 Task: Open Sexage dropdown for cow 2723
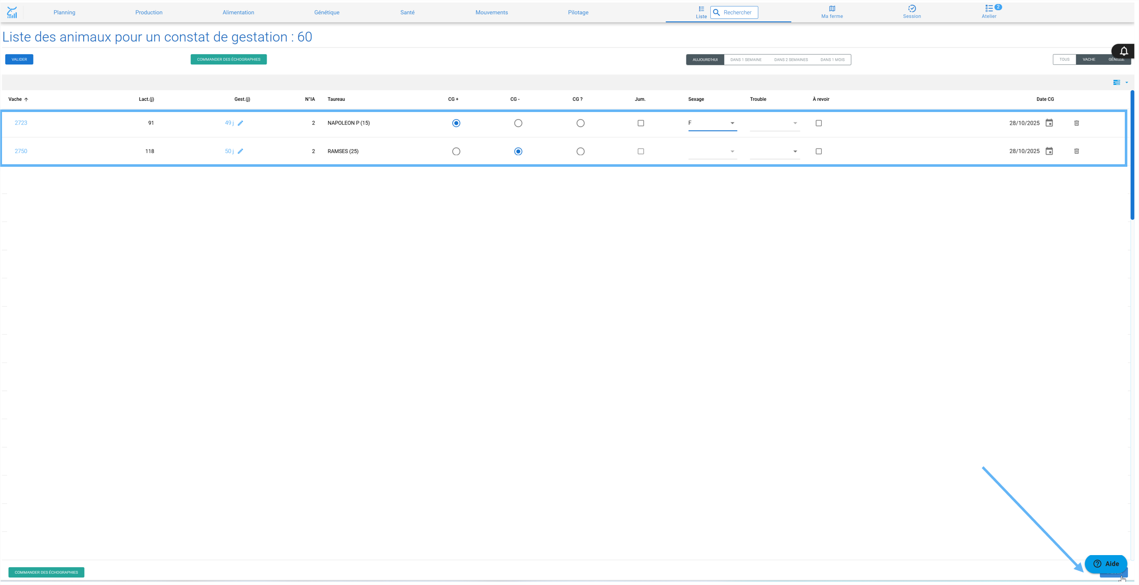712,123
